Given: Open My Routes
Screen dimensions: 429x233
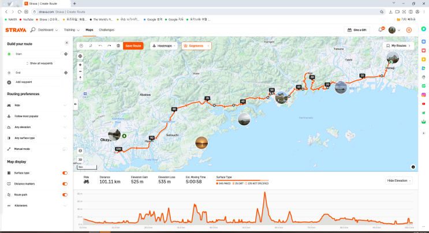Looking at the screenshot, I should coord(398,46).
